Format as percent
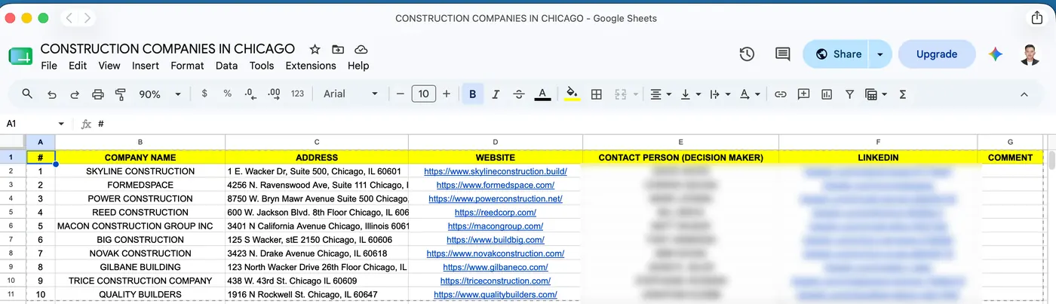The width and height of the screenshot is (1056, 304). pos(227,94)
